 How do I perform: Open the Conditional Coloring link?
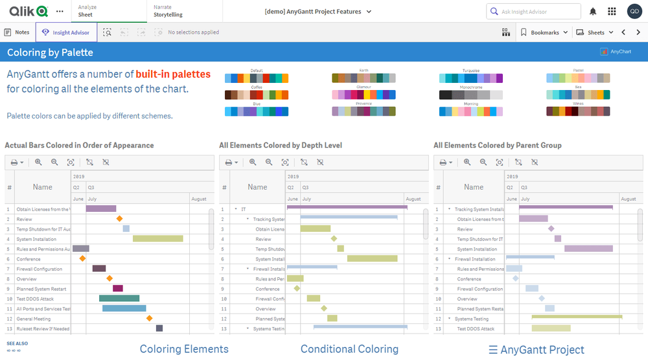click(349, 349)
